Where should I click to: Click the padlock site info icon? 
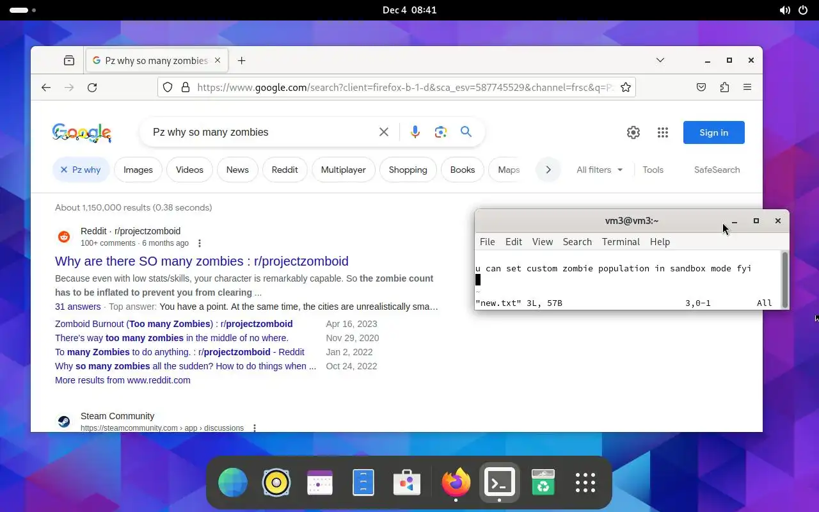click(x=186, y=88)
